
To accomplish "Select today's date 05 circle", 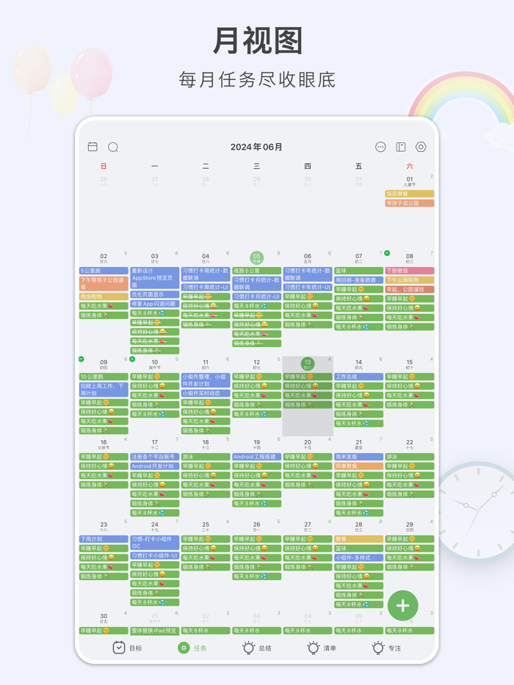I will pyautogui.click(x=257, y=257).
